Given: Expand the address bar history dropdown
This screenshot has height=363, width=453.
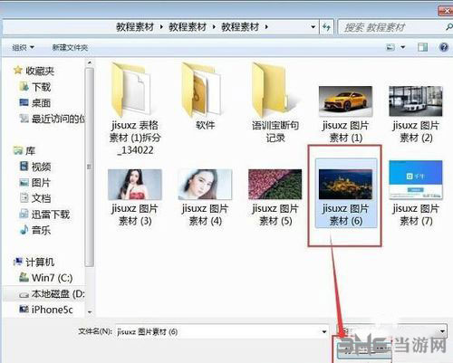Looking at the screenshot, I should 313,27.
